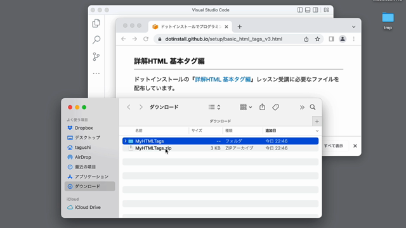This screenshot has height=228, width=406.
Task: Toggle primary sidebar layout icon in VS Code
Action: pyautogui.click(x=300, y=10)
